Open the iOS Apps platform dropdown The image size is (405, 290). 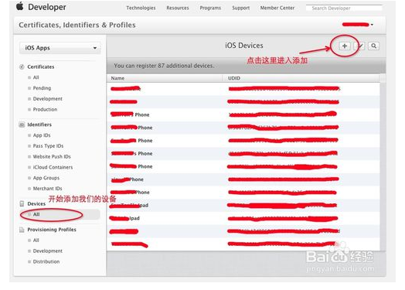pos(60,48)
